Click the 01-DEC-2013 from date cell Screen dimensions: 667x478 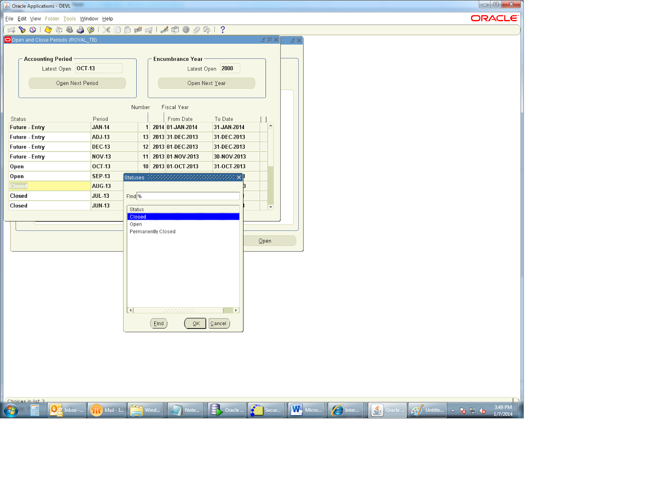tap(189, 147)
